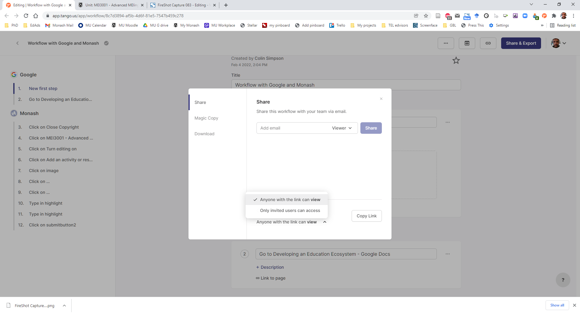Choose Only invited users can access
The image size is (580, 314).
pos(287,210)
